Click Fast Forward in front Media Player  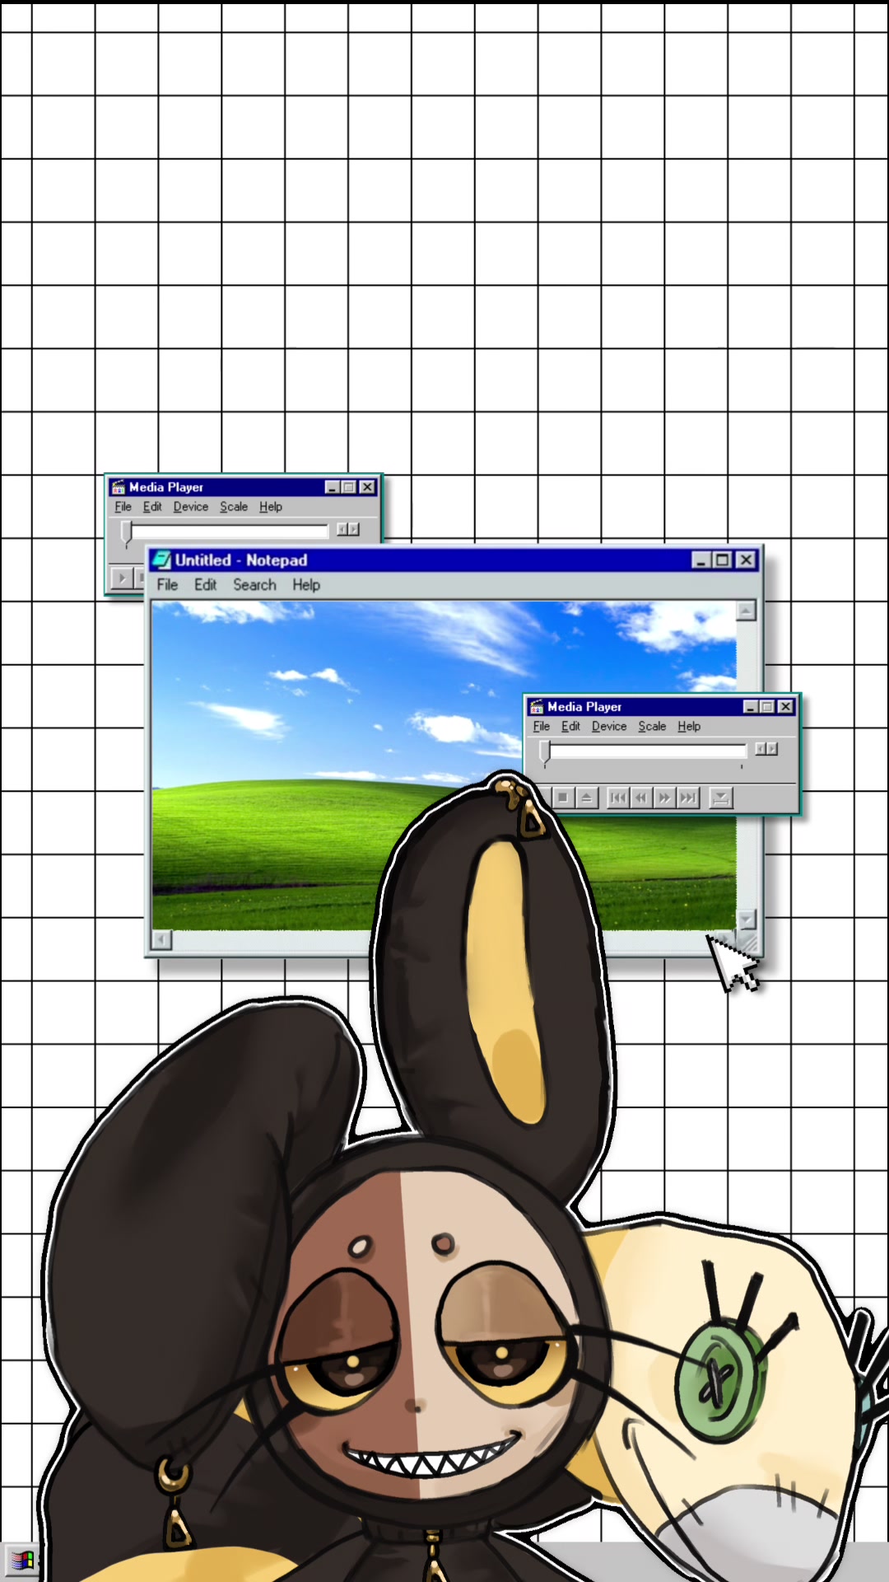663,798
